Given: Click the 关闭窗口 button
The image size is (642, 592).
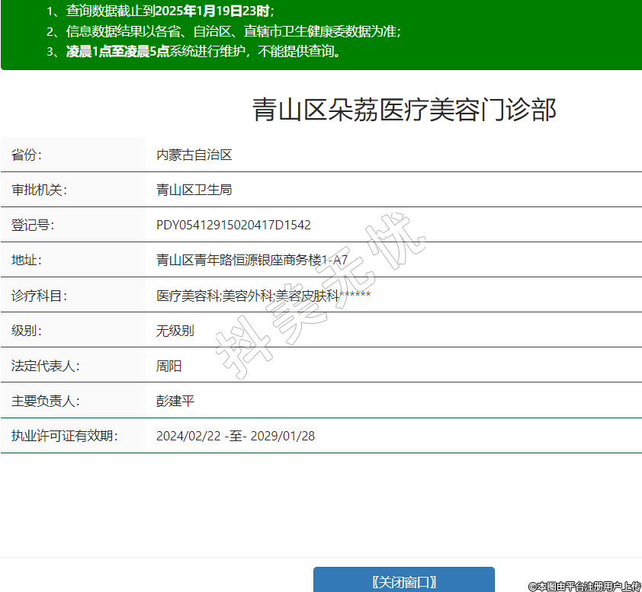Looking at the screenshot, I should [403, 581].
